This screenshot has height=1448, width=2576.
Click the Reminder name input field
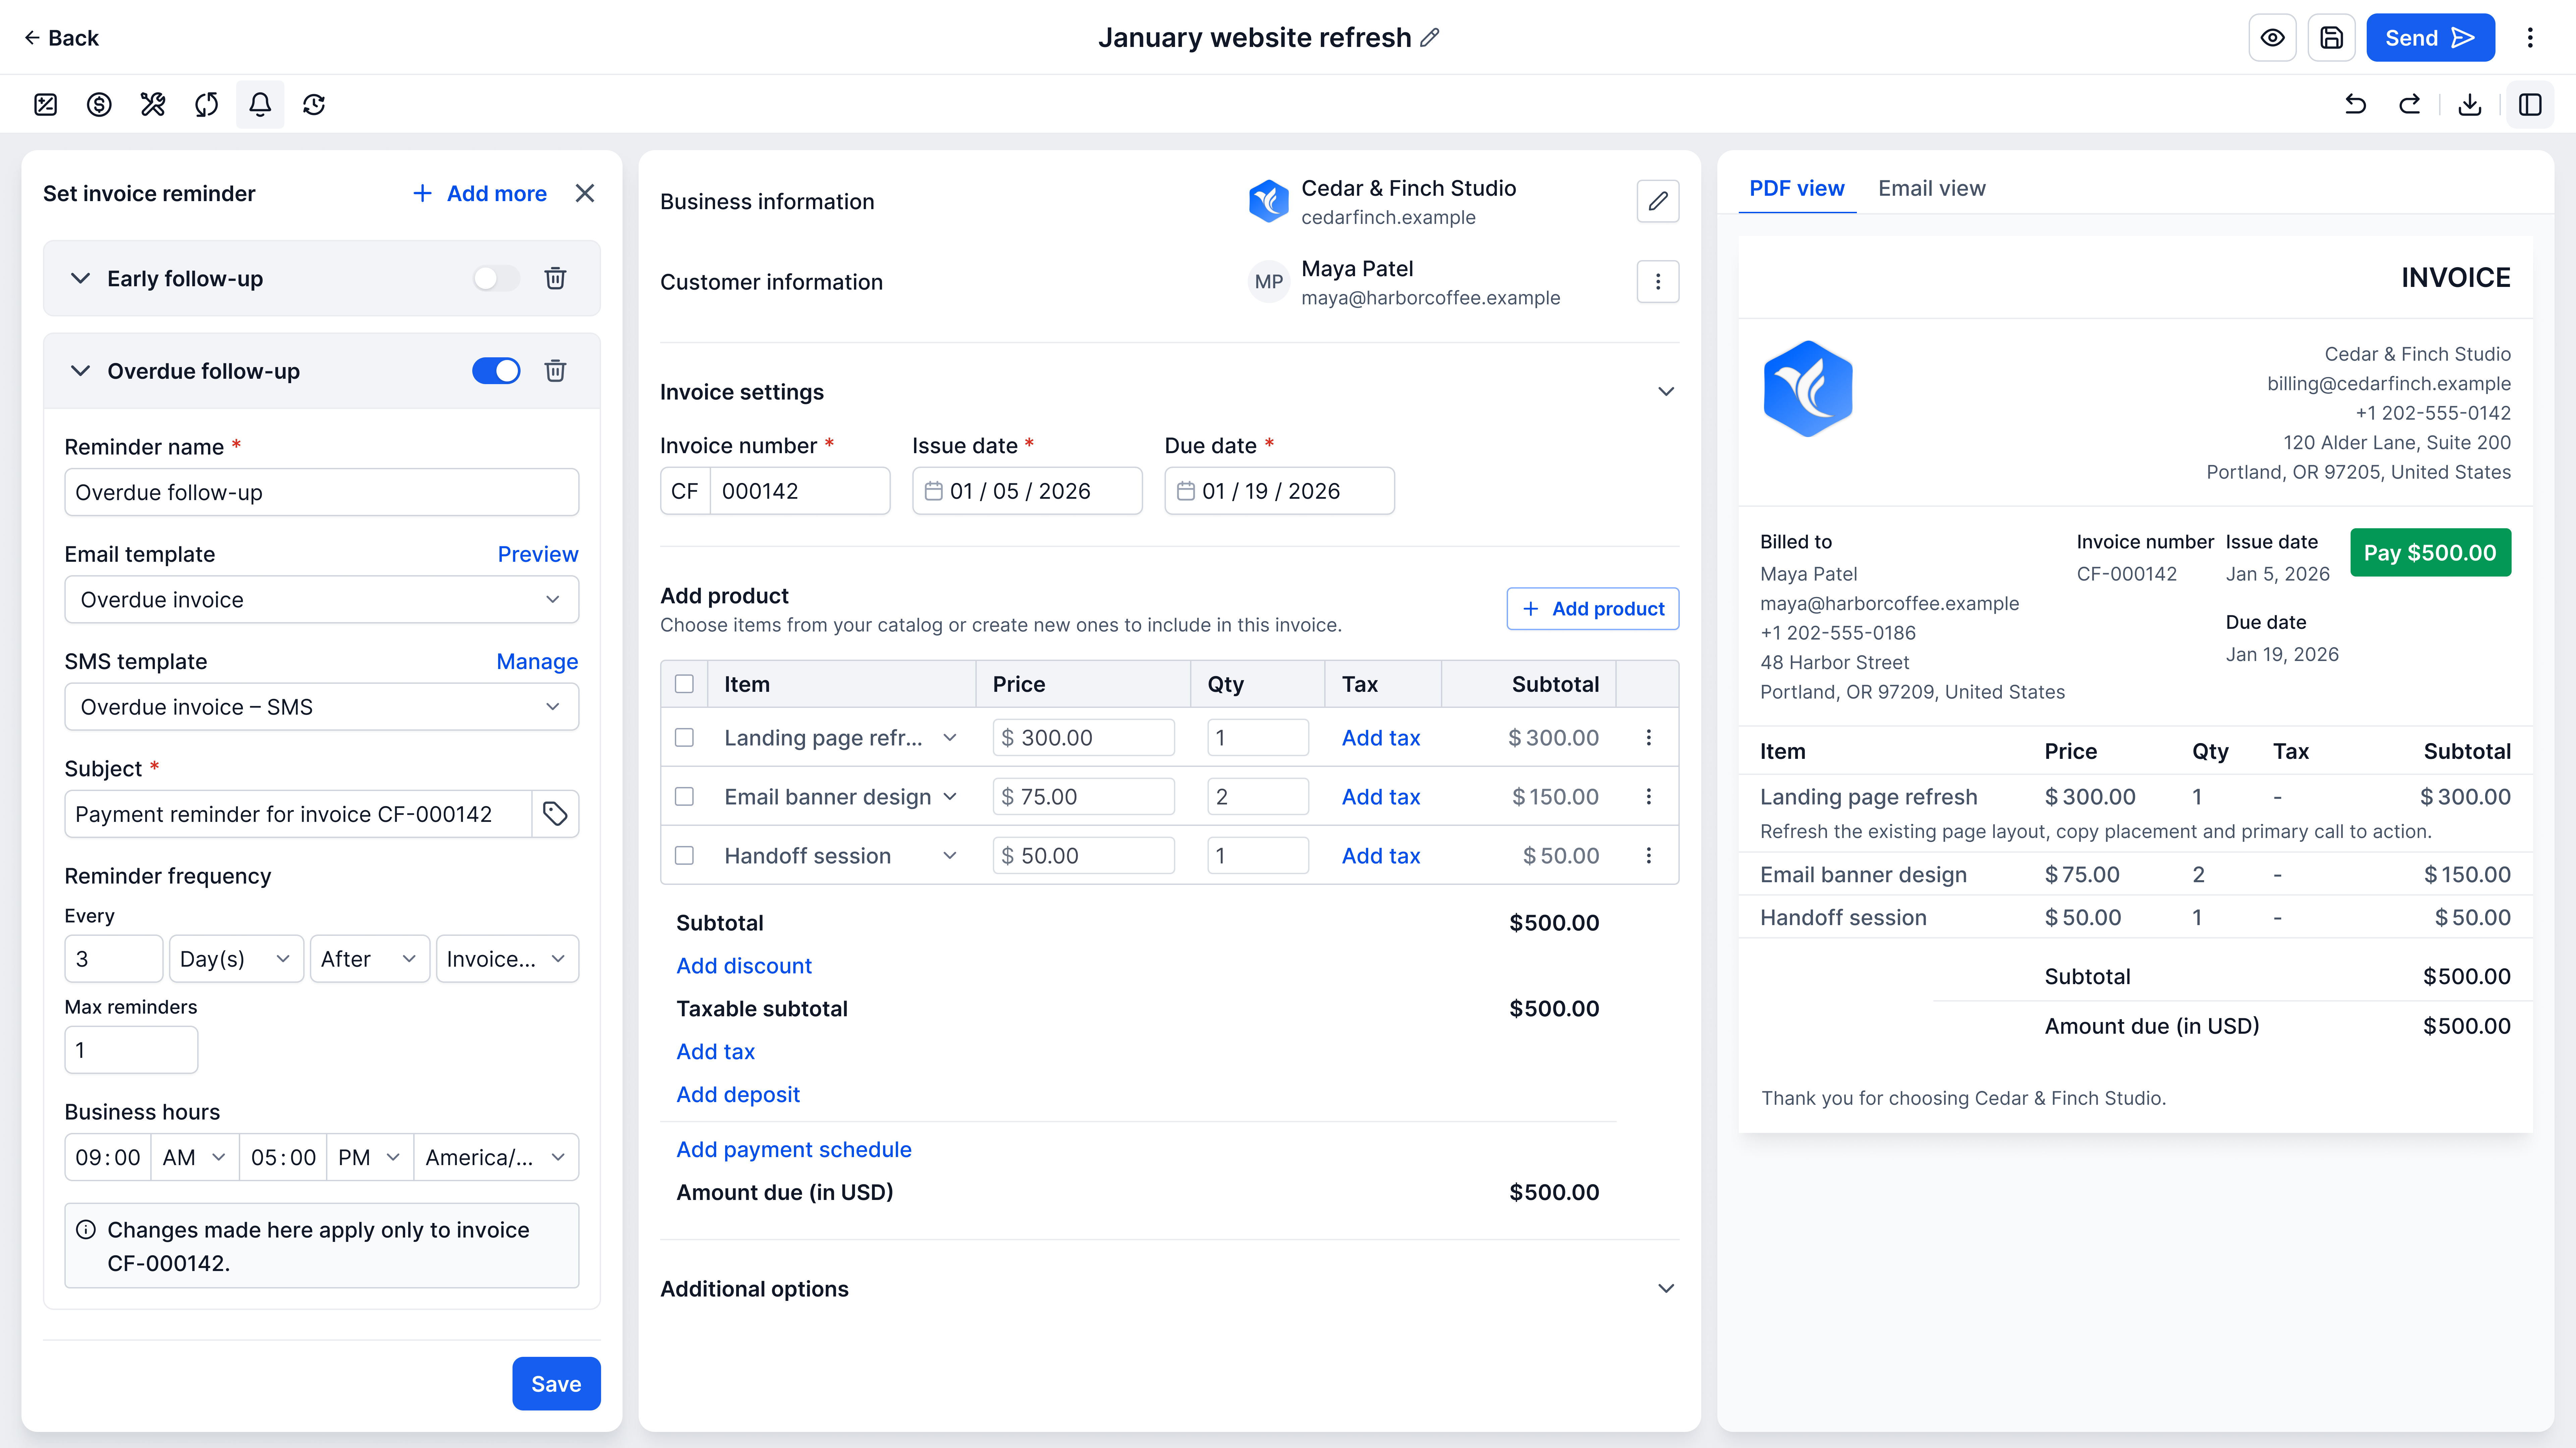[x=322, y=493]
